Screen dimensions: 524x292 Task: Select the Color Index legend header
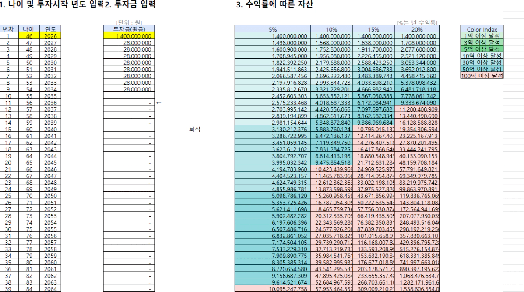pos(482,29)
